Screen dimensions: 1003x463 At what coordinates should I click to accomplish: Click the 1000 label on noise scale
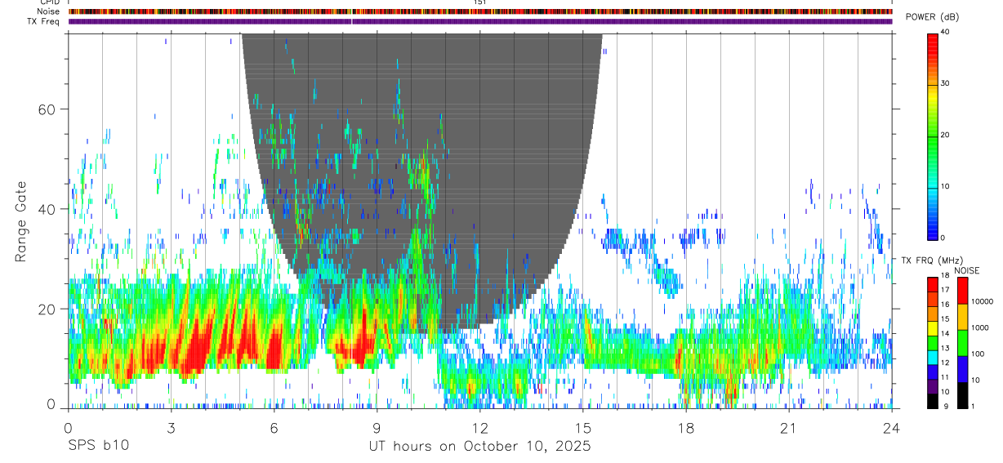pos(980,327)
